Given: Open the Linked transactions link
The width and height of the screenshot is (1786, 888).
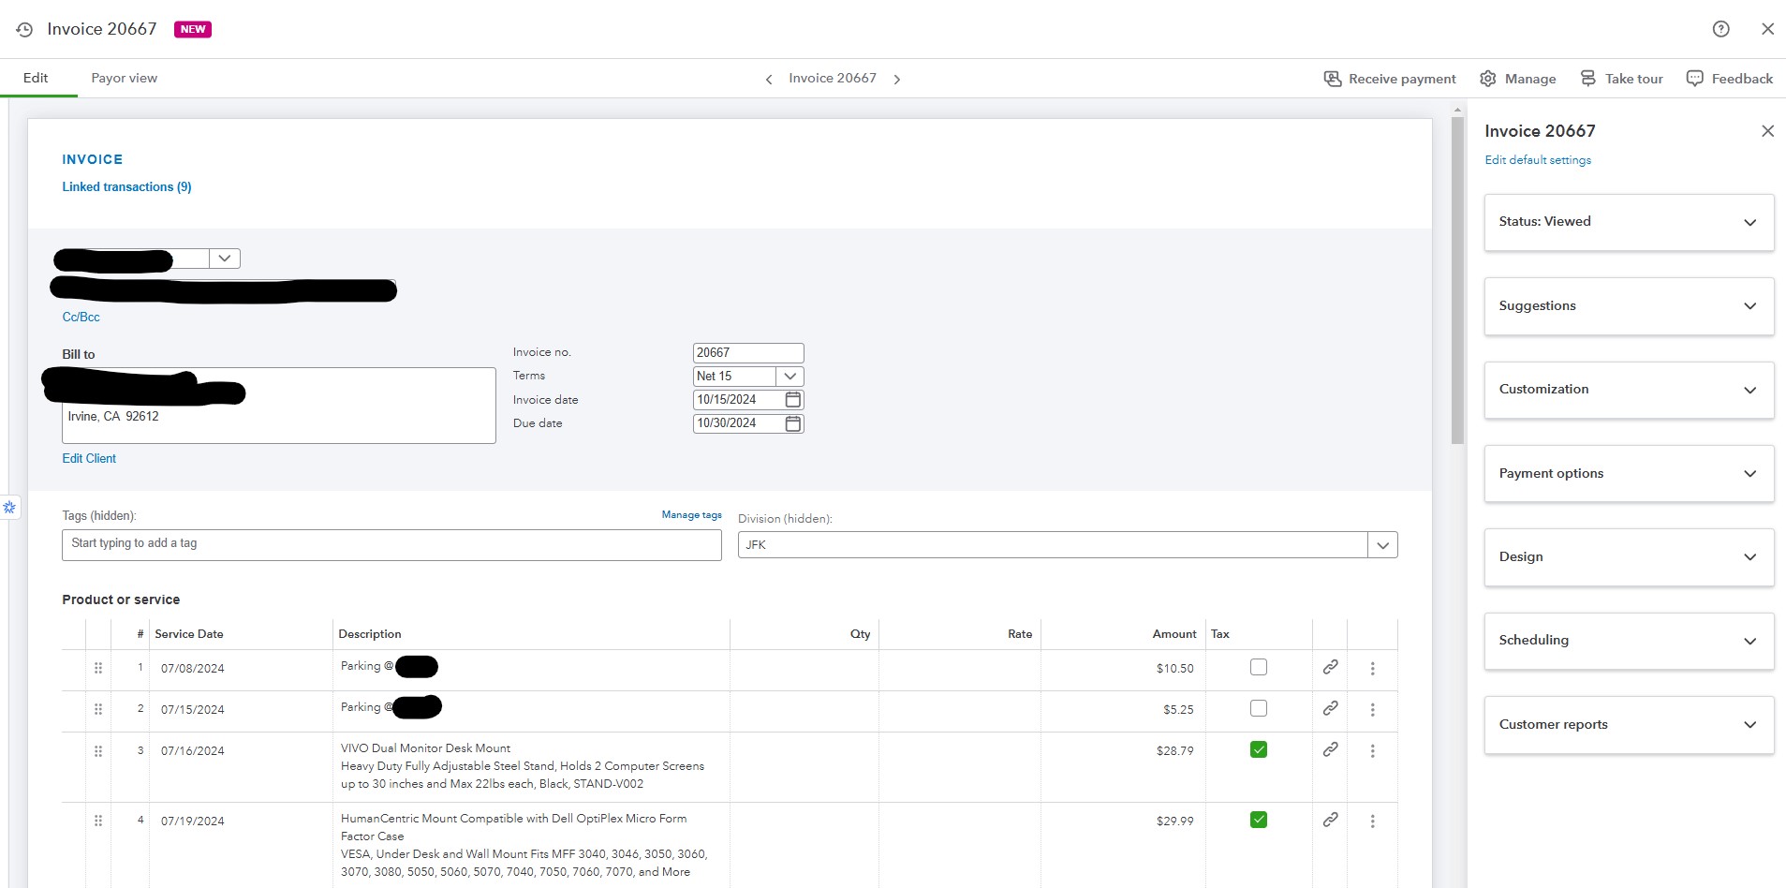Looking at the screenshot, I should (x=126, y=186).
